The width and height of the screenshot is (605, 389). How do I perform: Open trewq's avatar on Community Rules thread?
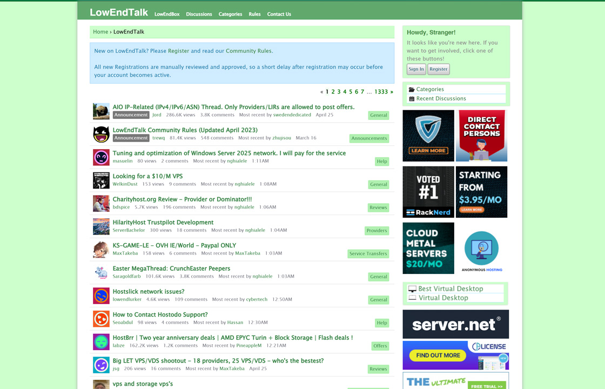(101, 135)
